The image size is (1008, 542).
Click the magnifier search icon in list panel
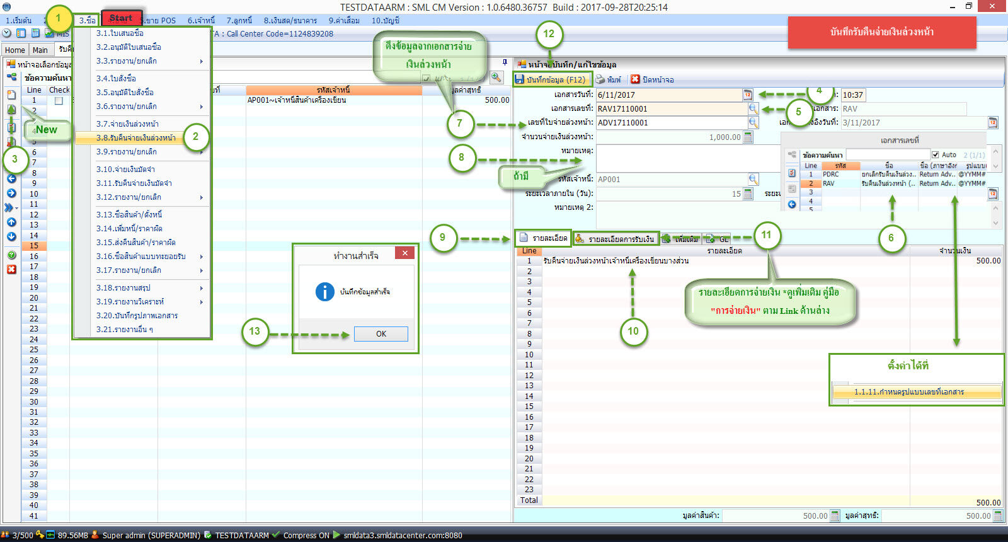tap(496, 77)
